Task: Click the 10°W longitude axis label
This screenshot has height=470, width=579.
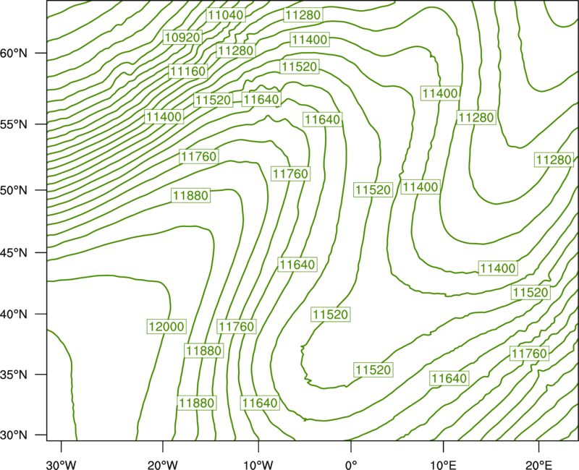Action: 258,465
